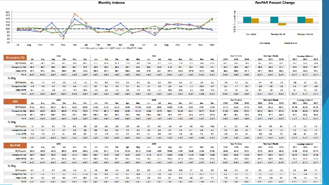Click the "Occupancy Index" line legend entry
The height and width of the screenshot is (185, 329).
(x=92, y=48)
